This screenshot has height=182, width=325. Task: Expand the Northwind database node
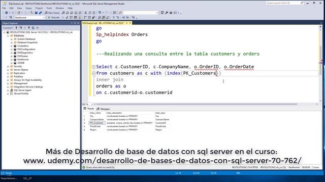point(12,60)
